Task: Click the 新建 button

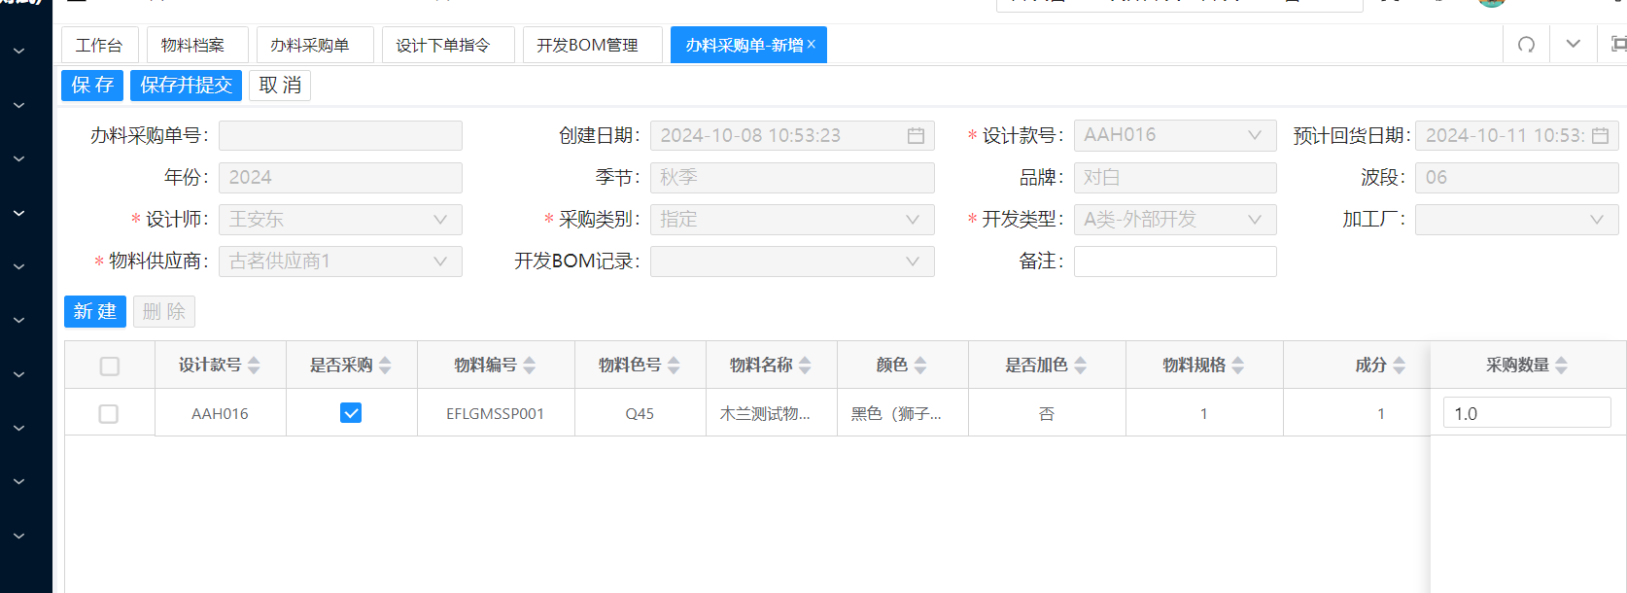Action: [95, 312]
